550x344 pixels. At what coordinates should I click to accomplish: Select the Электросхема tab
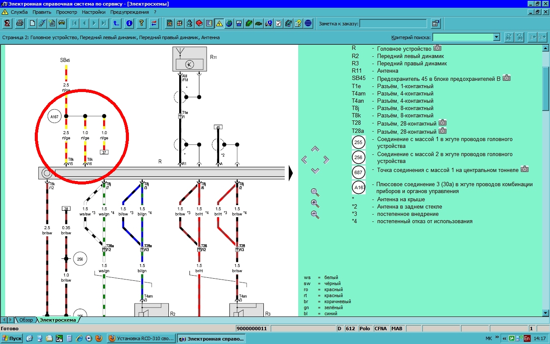point(58,320)
